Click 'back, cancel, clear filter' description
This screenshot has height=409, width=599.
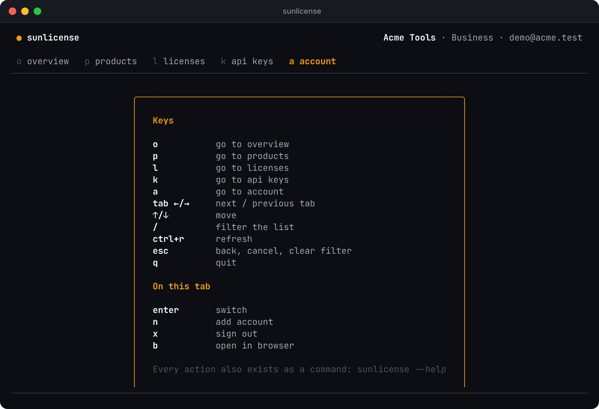point(284,251)
